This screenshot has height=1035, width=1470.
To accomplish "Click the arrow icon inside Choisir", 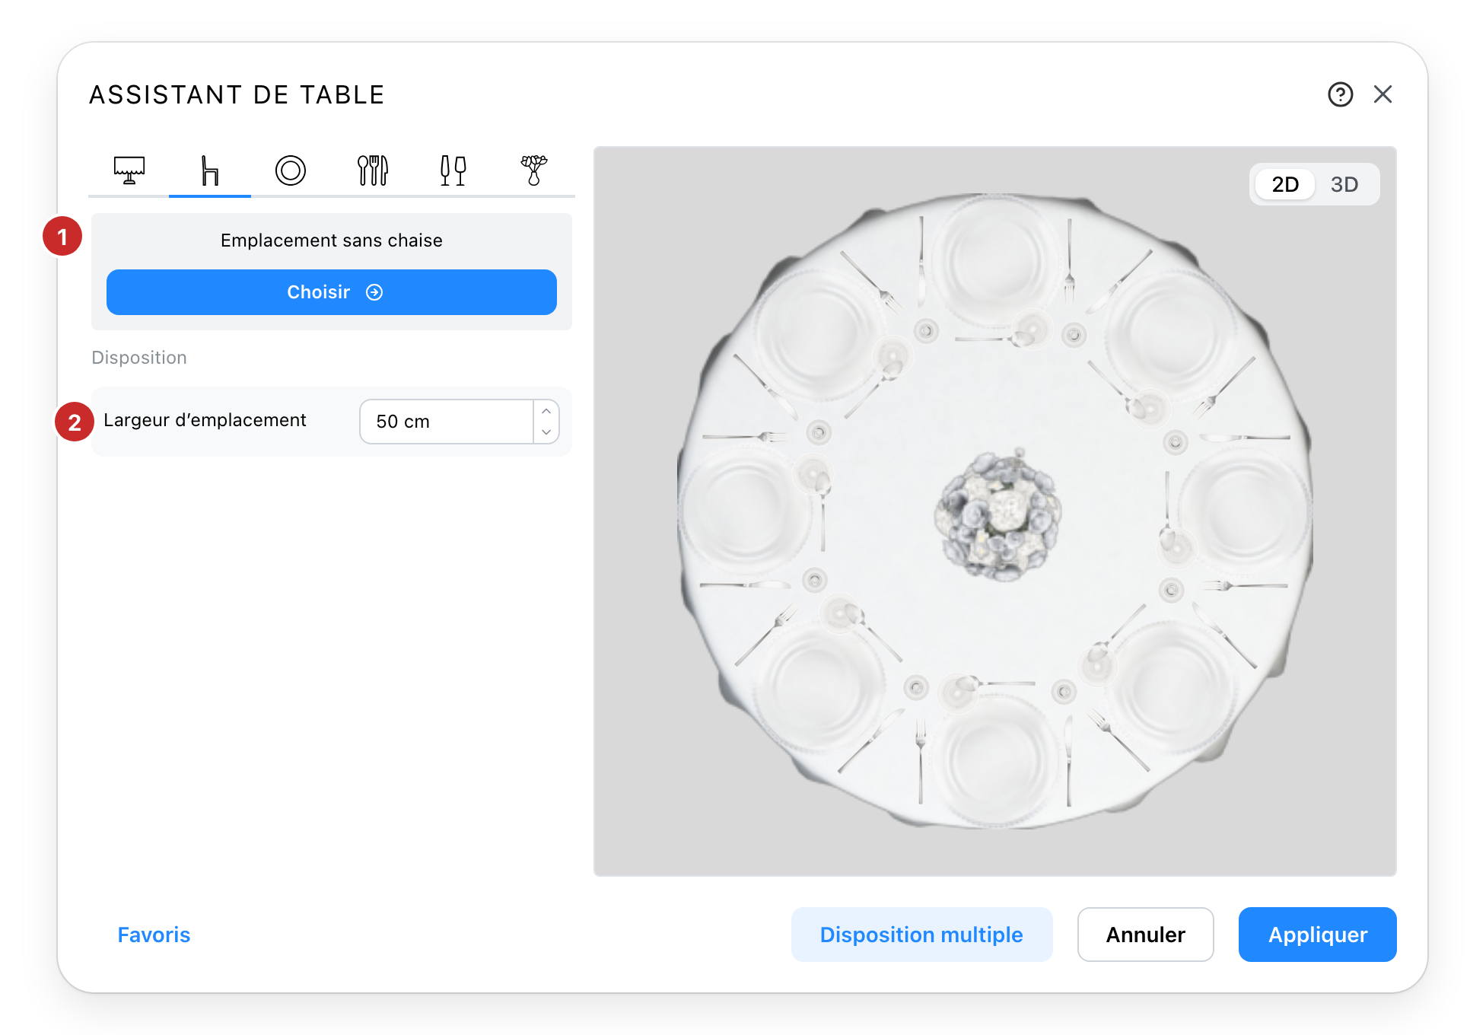I will coord(374,292).
